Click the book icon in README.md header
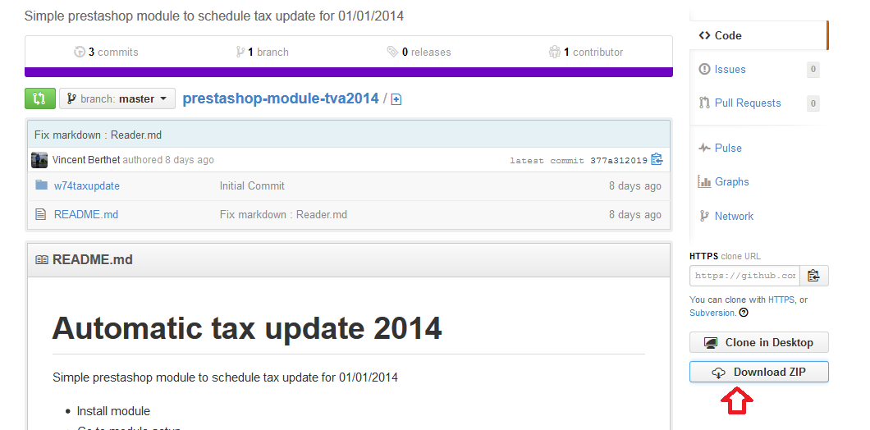870x430 pixels. coord(42,259)
